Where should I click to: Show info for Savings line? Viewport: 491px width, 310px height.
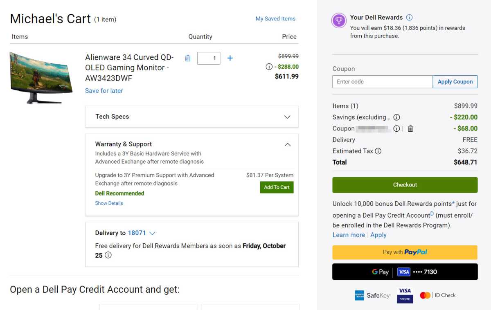(x=396, y=117)
